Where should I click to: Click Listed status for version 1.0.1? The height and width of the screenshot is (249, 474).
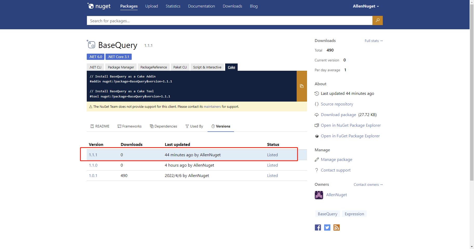(272, 176)
